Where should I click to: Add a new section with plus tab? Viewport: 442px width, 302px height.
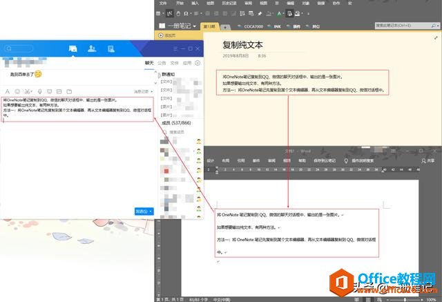point(225,27)
